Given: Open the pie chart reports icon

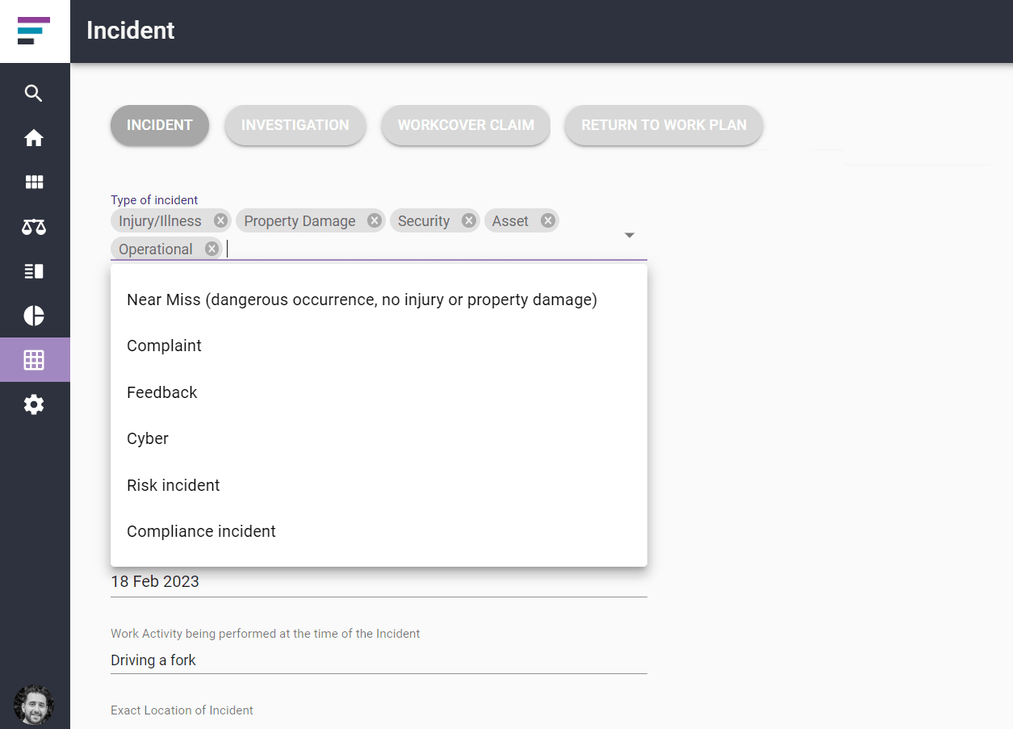Looking at the screenshot, I should [33, 316].
